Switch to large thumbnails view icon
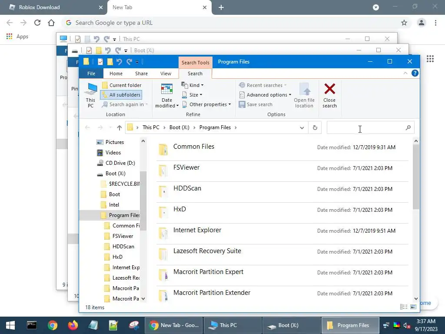The image size is (445, 334). pyautogui.click(x=414, y=307)
